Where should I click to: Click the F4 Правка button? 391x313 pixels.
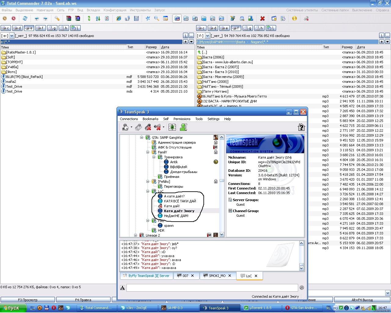(x=83, y=300)
